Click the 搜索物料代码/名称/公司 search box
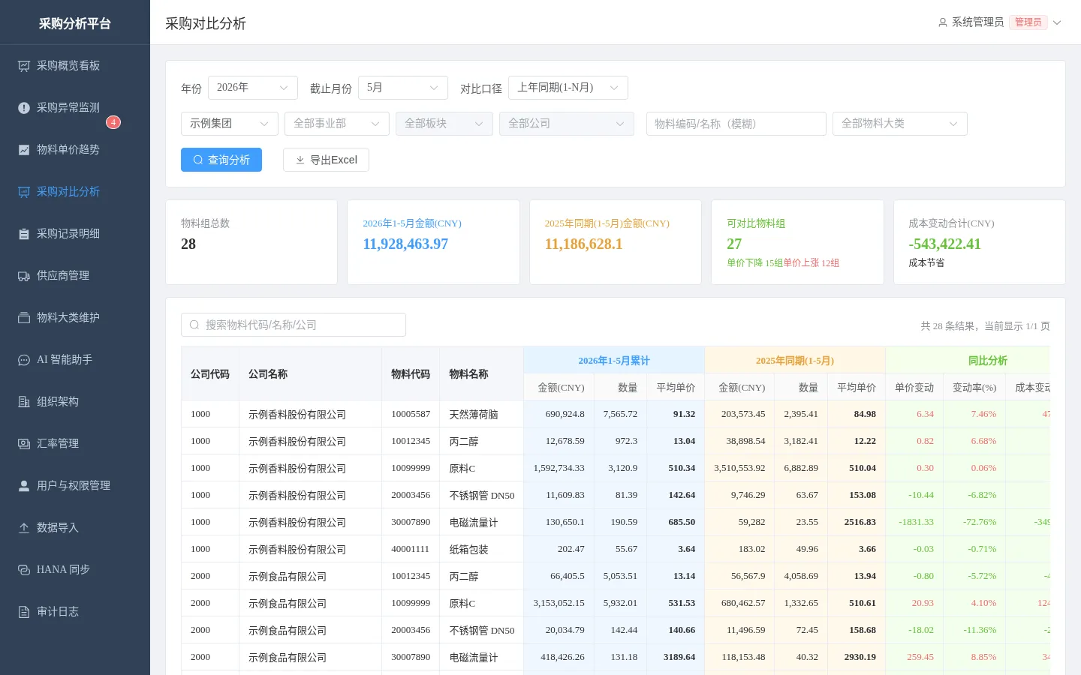 [x=294, y=325]
